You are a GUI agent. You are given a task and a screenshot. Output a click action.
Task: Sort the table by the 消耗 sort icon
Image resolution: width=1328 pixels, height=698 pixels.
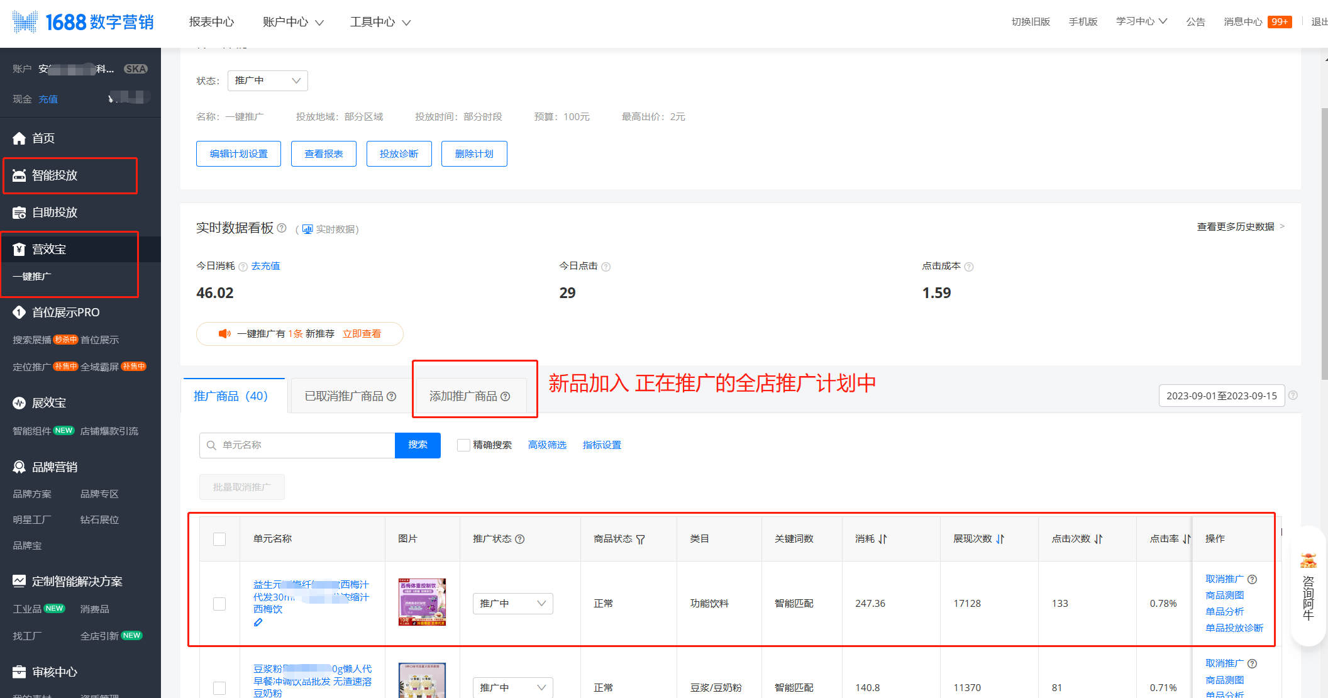[883, 539]
